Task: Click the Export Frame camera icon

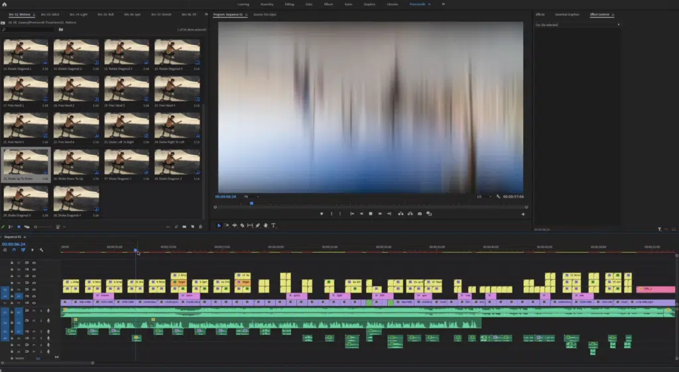Action: point(420,214)
